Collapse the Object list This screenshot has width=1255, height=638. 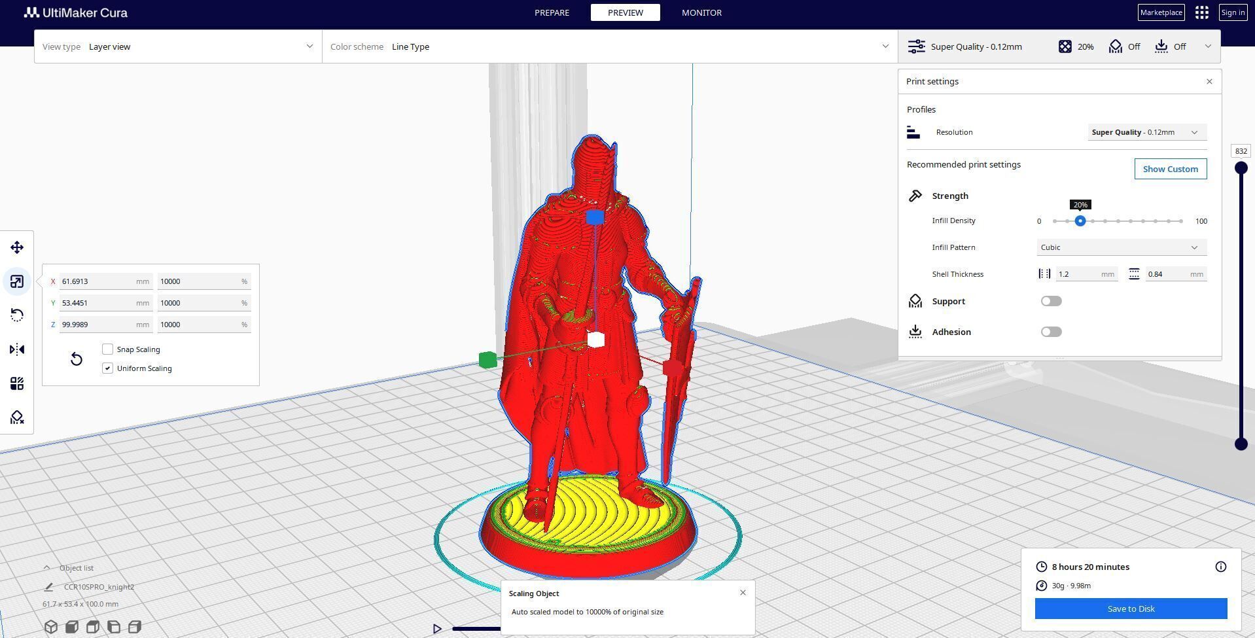click(46, 568)
